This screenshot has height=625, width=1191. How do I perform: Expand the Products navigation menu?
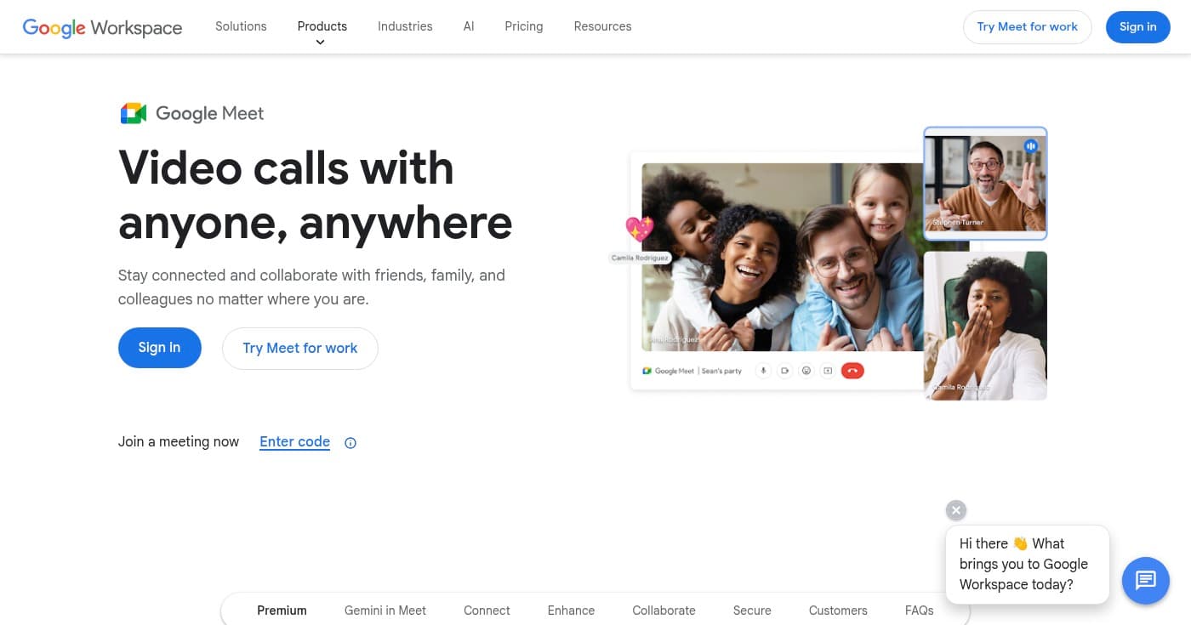point(322,26)
